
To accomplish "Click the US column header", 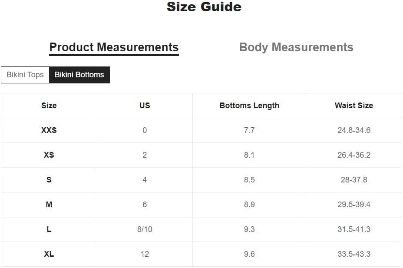I will coord(145,106).
